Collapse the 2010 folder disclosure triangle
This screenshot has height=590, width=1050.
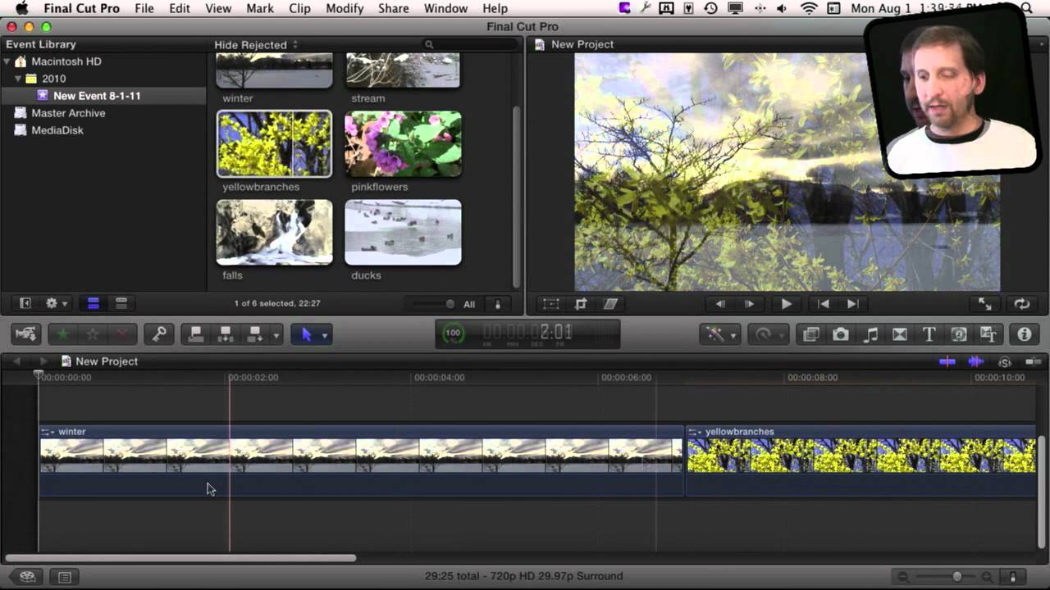click(x=17, y=79)
